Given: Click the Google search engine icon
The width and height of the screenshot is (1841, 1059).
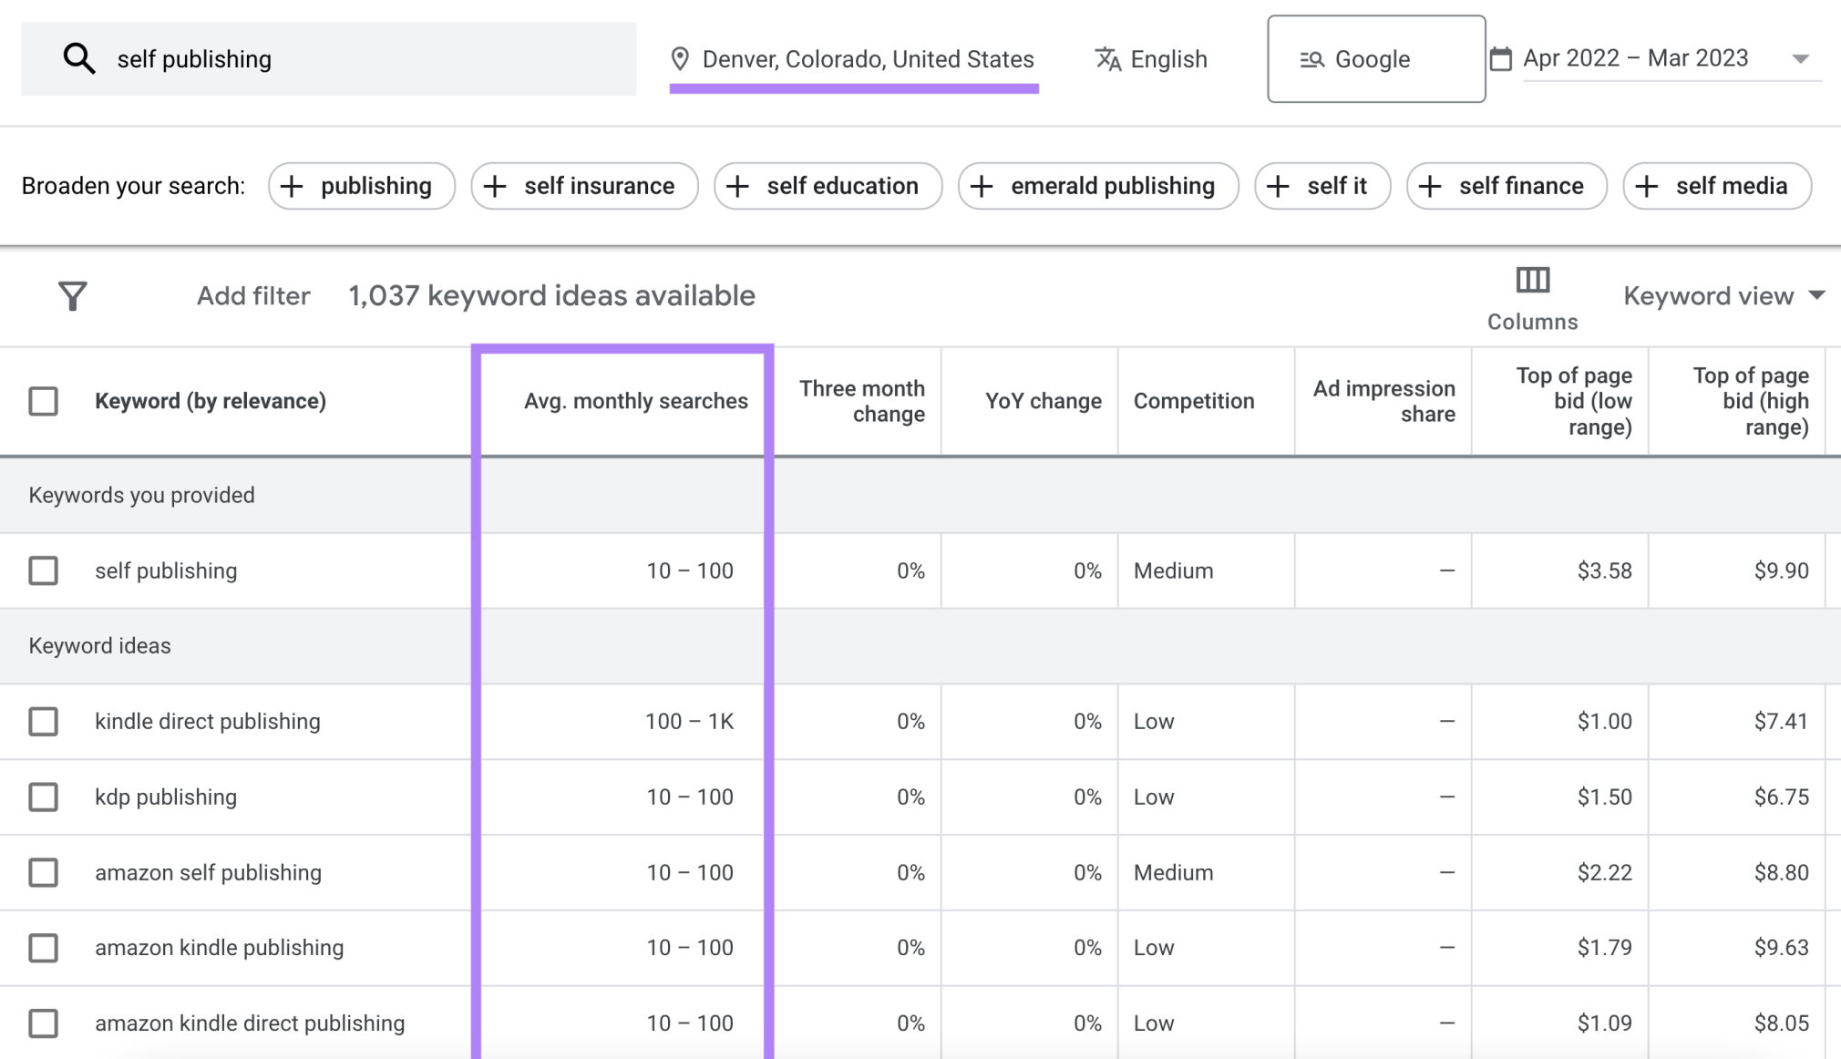Looking at the screenshot, I should [x=1309, y=58].
